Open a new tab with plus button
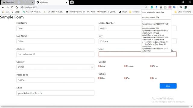Viewport: 193px width, 108px height. (72, 2)
